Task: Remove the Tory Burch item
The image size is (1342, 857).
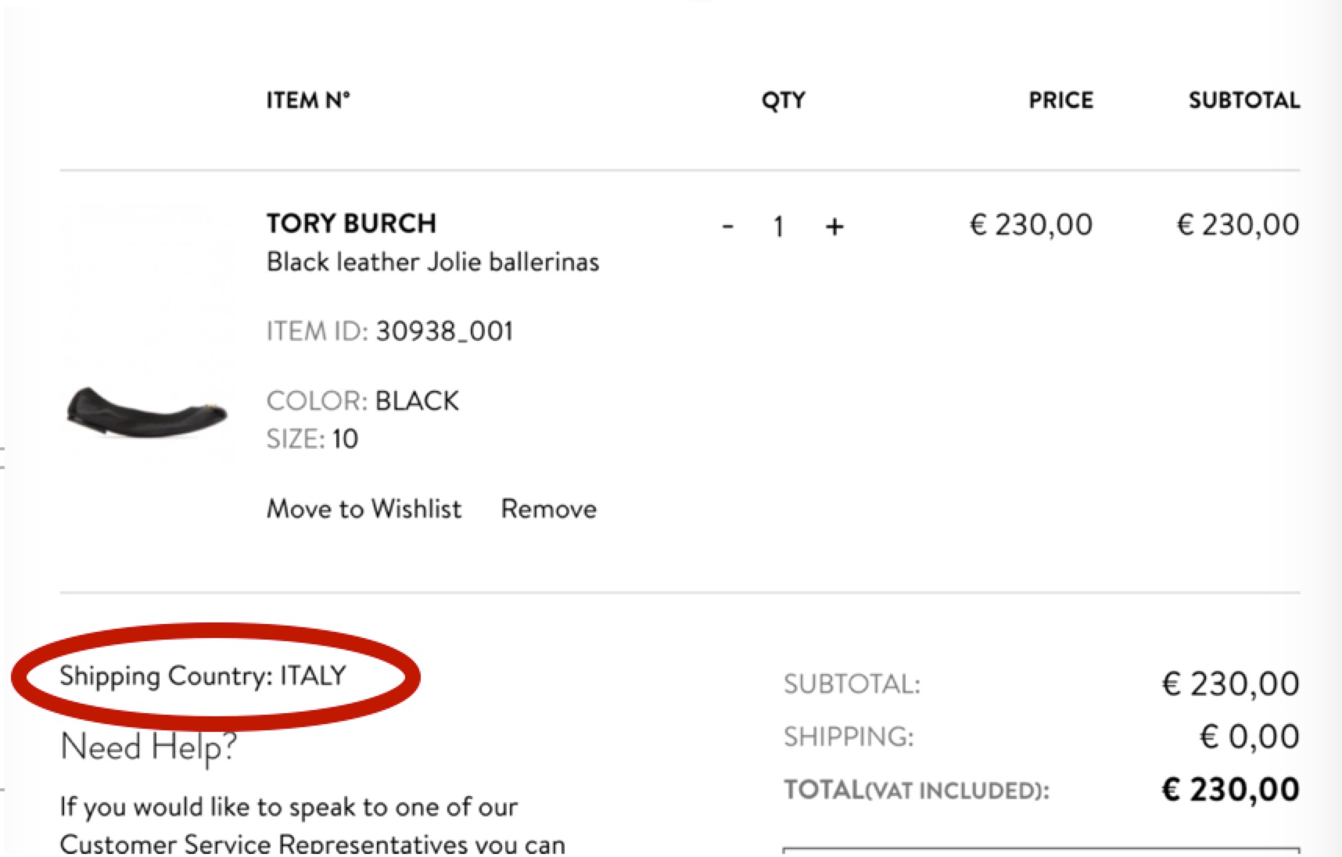Action: point(549,509)
